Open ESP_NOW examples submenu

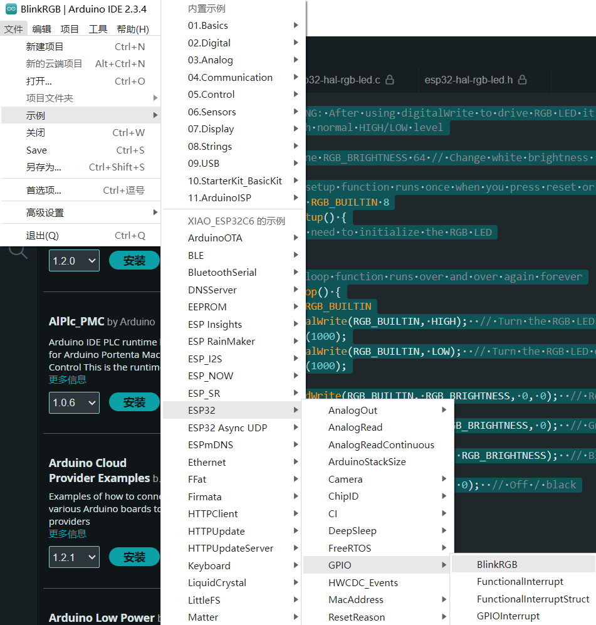point(234,376)
